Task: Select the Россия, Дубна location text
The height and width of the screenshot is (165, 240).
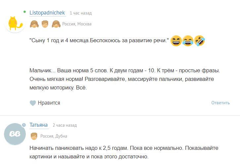Action: point(54,136)
